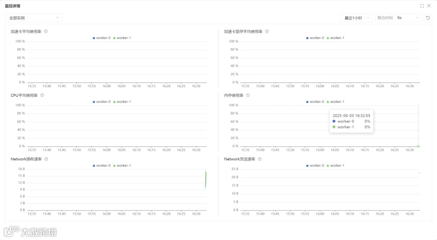Viewport: 437px width, 240px height.
Task: Click 16:00 tick on CPU平均使用率 chart
Action: 106,150
